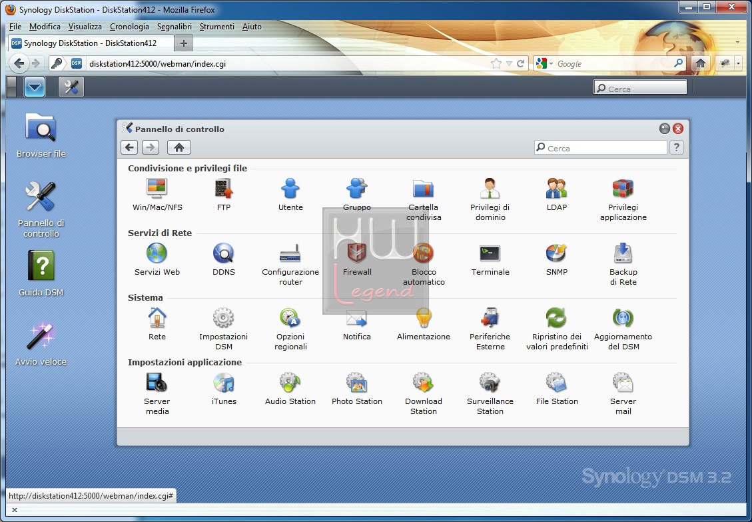Image resolution: width=752 pixels, height=522 pixels.
Task: Select Pannello di controllo taskbar button
Action: (x=71, y=87)
